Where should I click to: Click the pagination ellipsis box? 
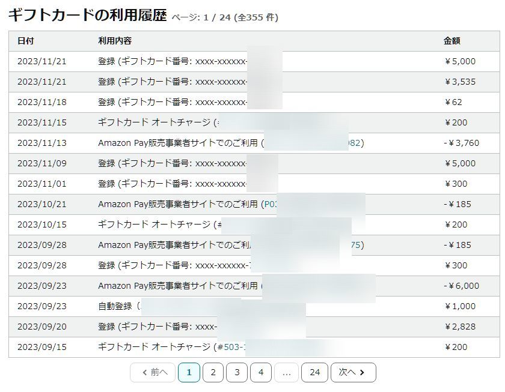click(286, 372)
